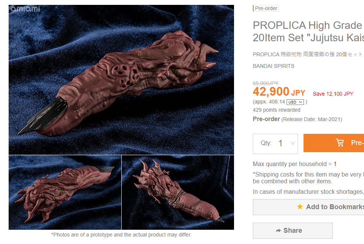Click the Pre-order status tag above the title
The height and width of the screenshot is (244, 364).
[x=266, y=8]
